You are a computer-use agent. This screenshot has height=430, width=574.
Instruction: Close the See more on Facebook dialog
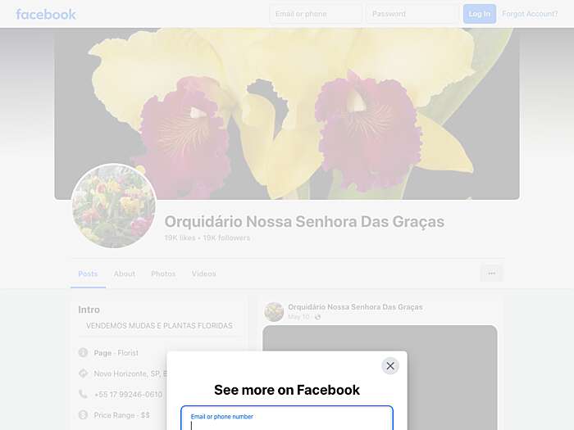click(390, 365)
